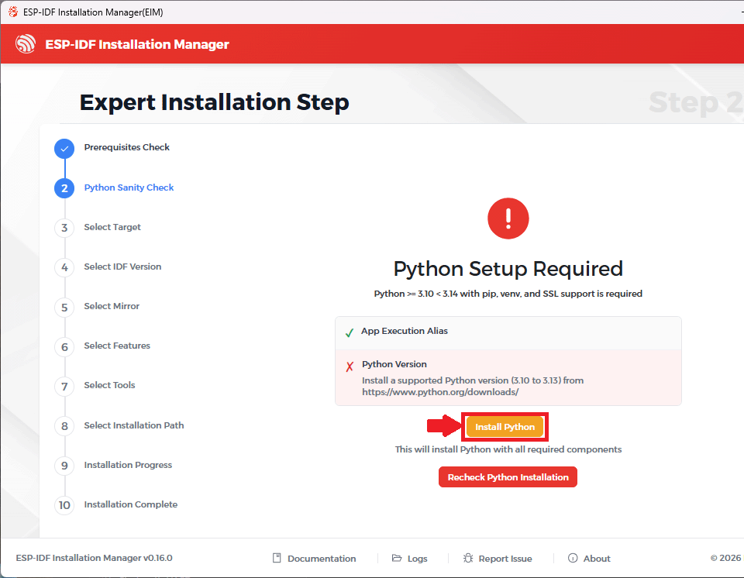Select the Select Features step label
This screenshot has width=744, height=578.
tap(117, 346)
